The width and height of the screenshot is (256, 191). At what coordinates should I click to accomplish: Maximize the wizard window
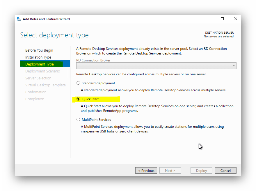[222, 19]
